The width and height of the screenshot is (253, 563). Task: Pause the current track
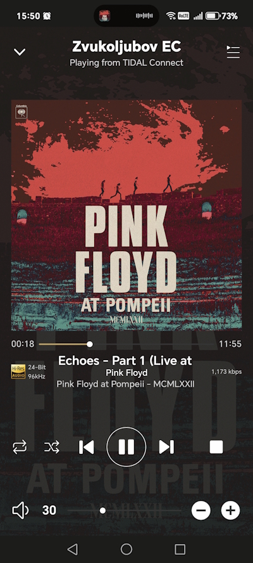coord(126,447)
